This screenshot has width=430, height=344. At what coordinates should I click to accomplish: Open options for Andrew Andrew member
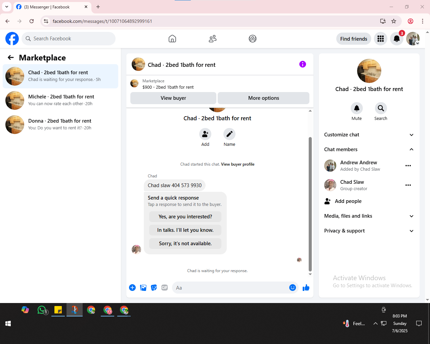[x=408, y=166]
